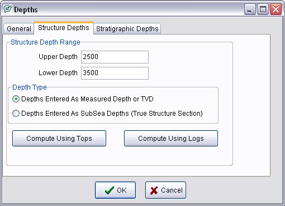
Task: Click the Lower Depth label
Action: click(58, 73)
